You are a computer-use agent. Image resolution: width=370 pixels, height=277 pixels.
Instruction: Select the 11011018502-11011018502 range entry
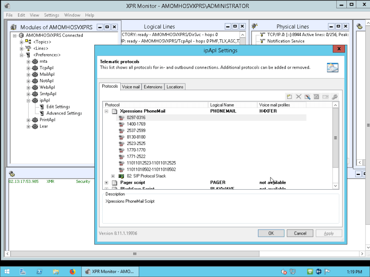point(151,169)
